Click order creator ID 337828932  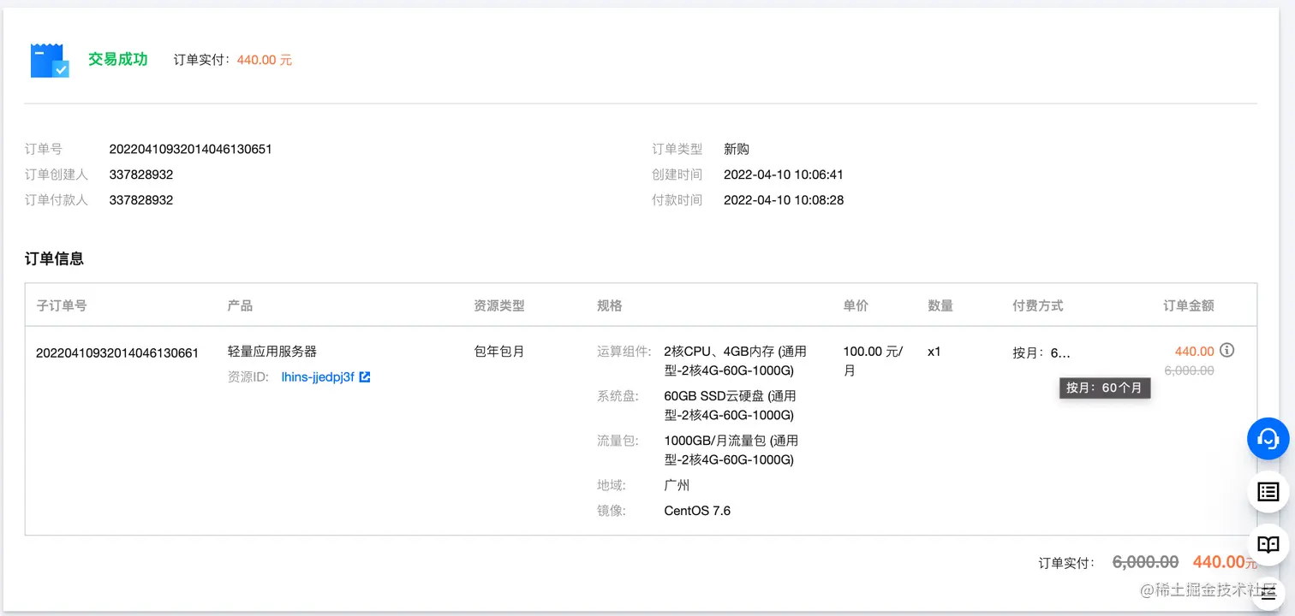(x=141, y=175)
